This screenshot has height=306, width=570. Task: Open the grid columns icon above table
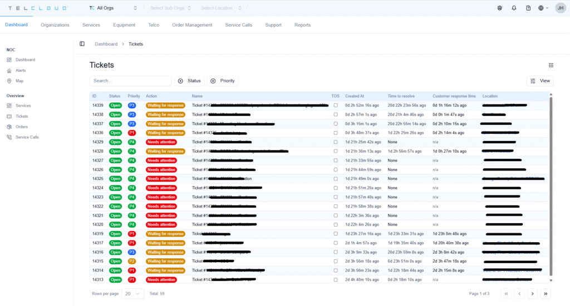pos(551,65)
